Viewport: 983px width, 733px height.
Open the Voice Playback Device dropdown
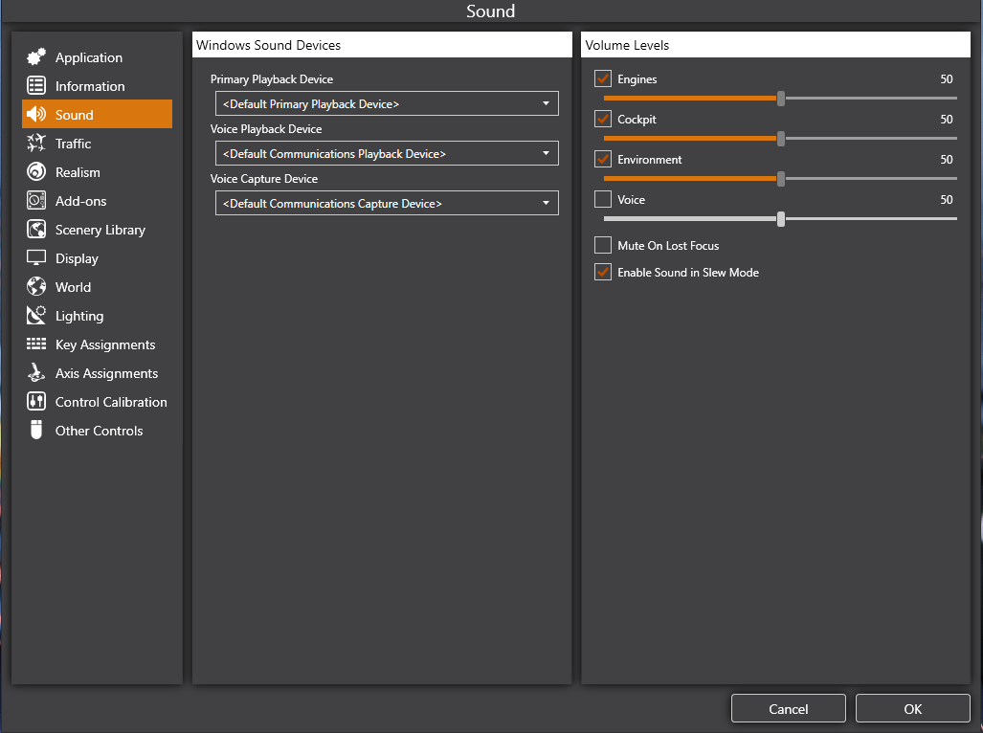387,154
